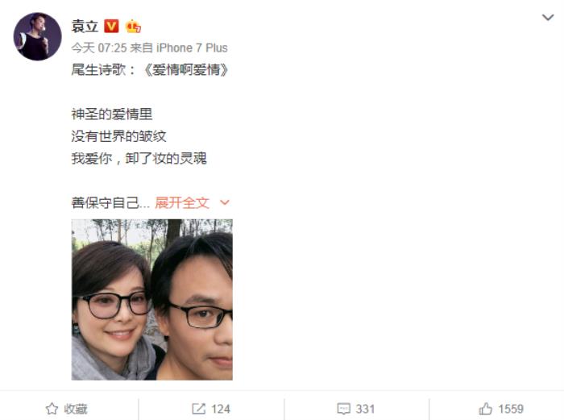Viewport: 564px width, 420px height.
Task: Click the orange chevron beside 展开全文
Action: coord(225,202)
